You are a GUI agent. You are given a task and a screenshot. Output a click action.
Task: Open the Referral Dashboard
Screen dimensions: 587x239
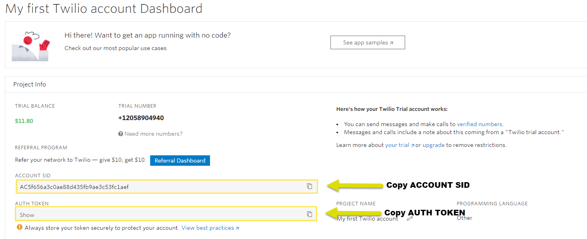[x=180, y=161]
